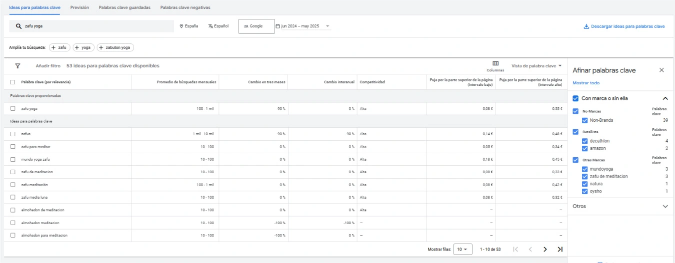The width and height of the screenshot is (675, 263).
Task: Click the 'zafu yoga' search field
Action: 91,26
